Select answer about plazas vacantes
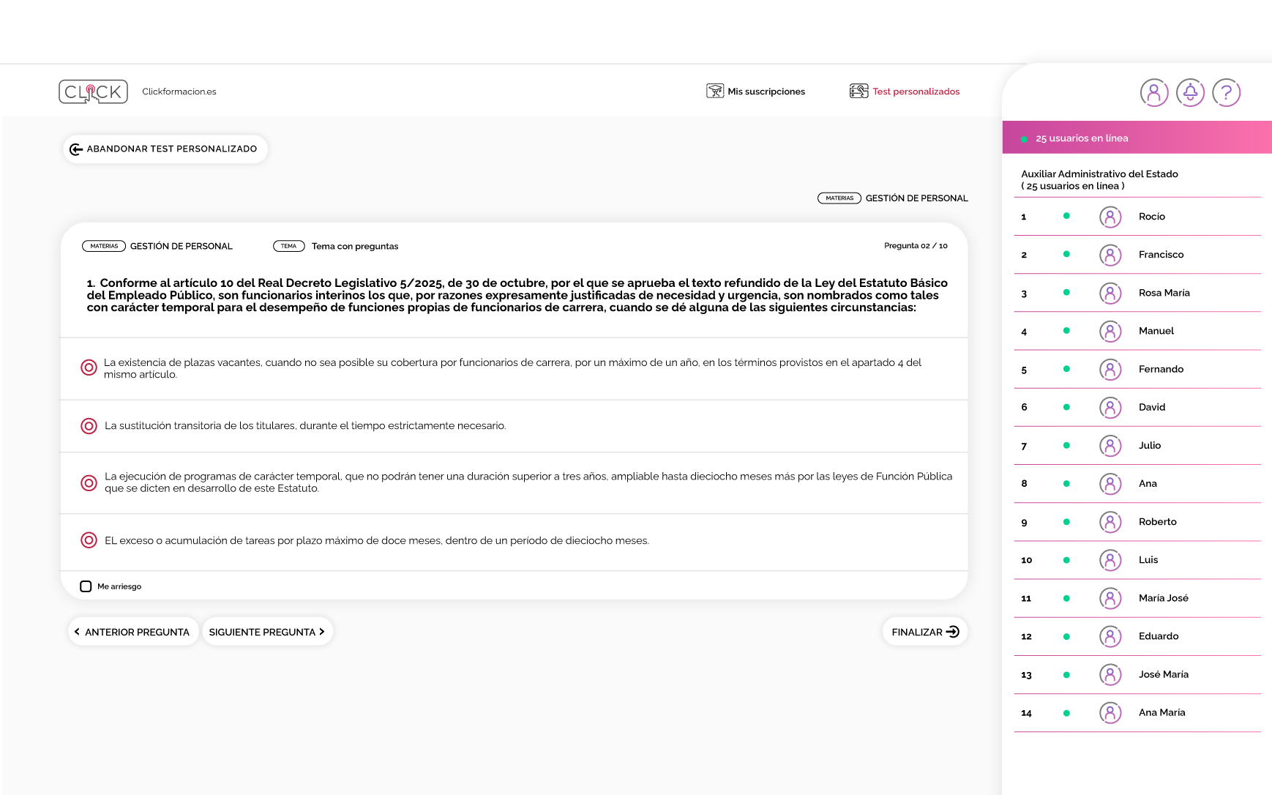This screenshot has width=1272, height=795. tap(89, 367)
